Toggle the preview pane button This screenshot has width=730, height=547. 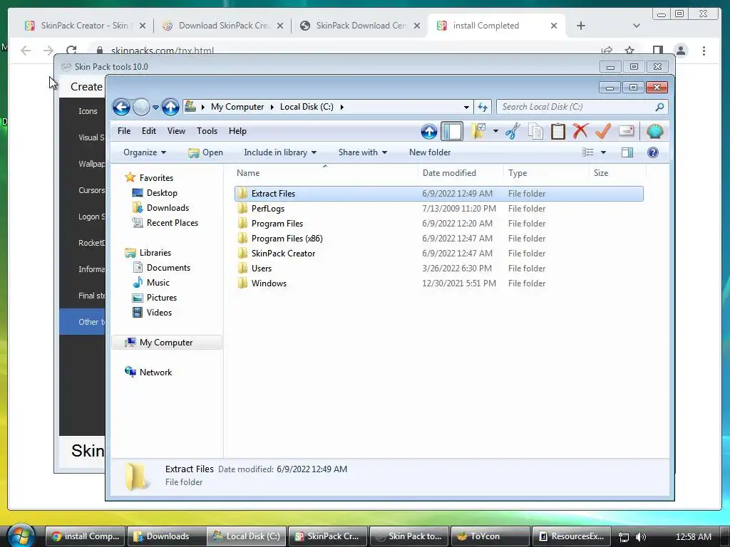click(627, 152)
